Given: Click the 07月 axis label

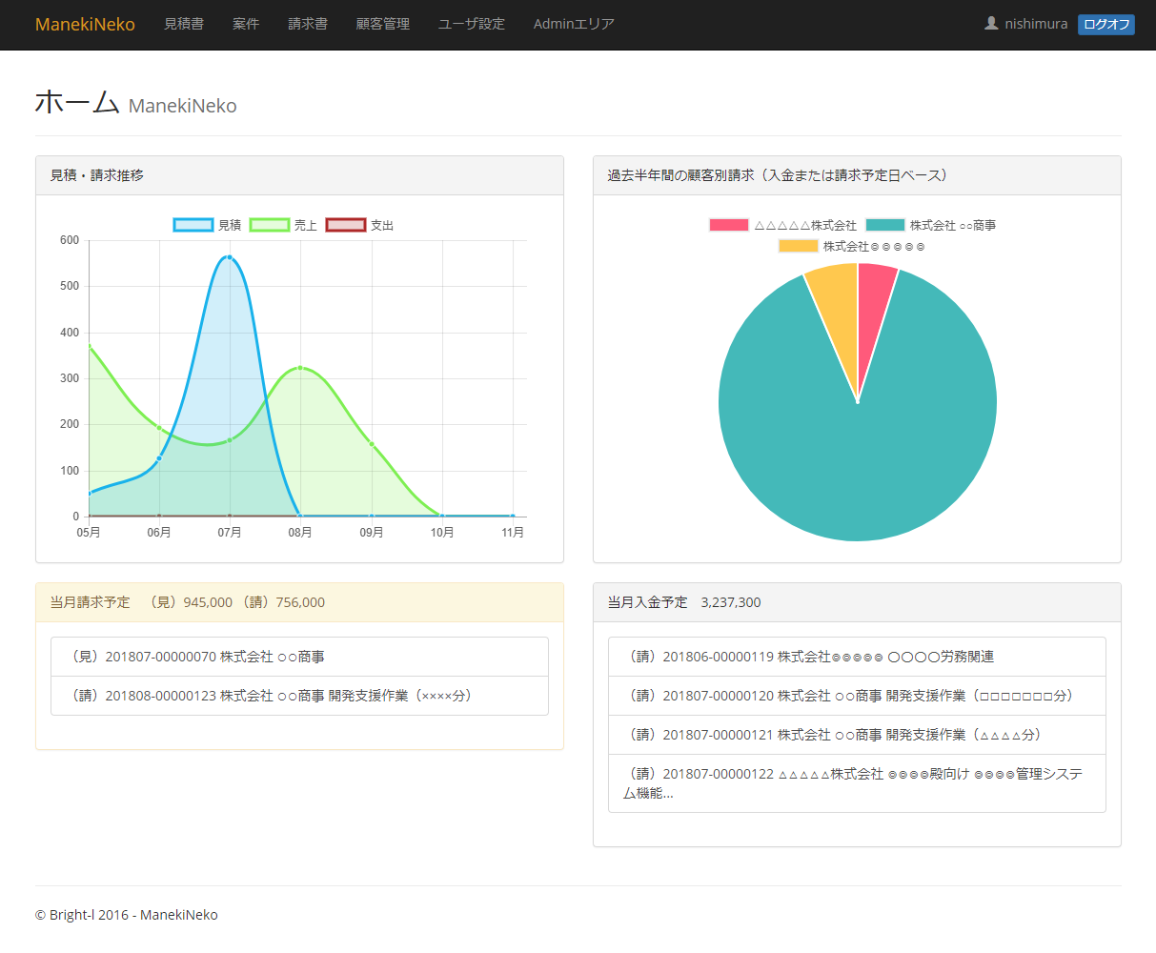Looking at the screenshot, I should point(230,533).
